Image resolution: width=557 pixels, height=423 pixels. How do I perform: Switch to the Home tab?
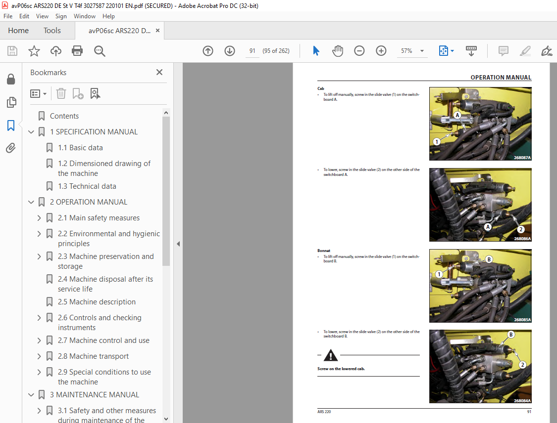[18, 31]
